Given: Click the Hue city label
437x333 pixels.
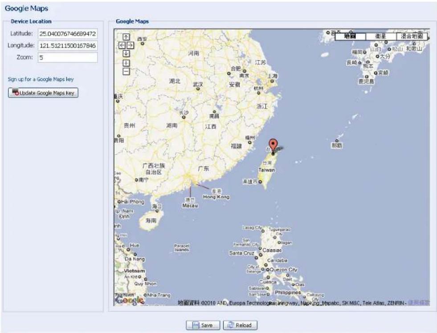Looking at the screenshot, I should tap(135, 245).
